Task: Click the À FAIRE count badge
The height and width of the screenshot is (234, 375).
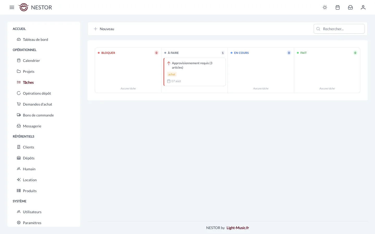Action: [223, 53]
